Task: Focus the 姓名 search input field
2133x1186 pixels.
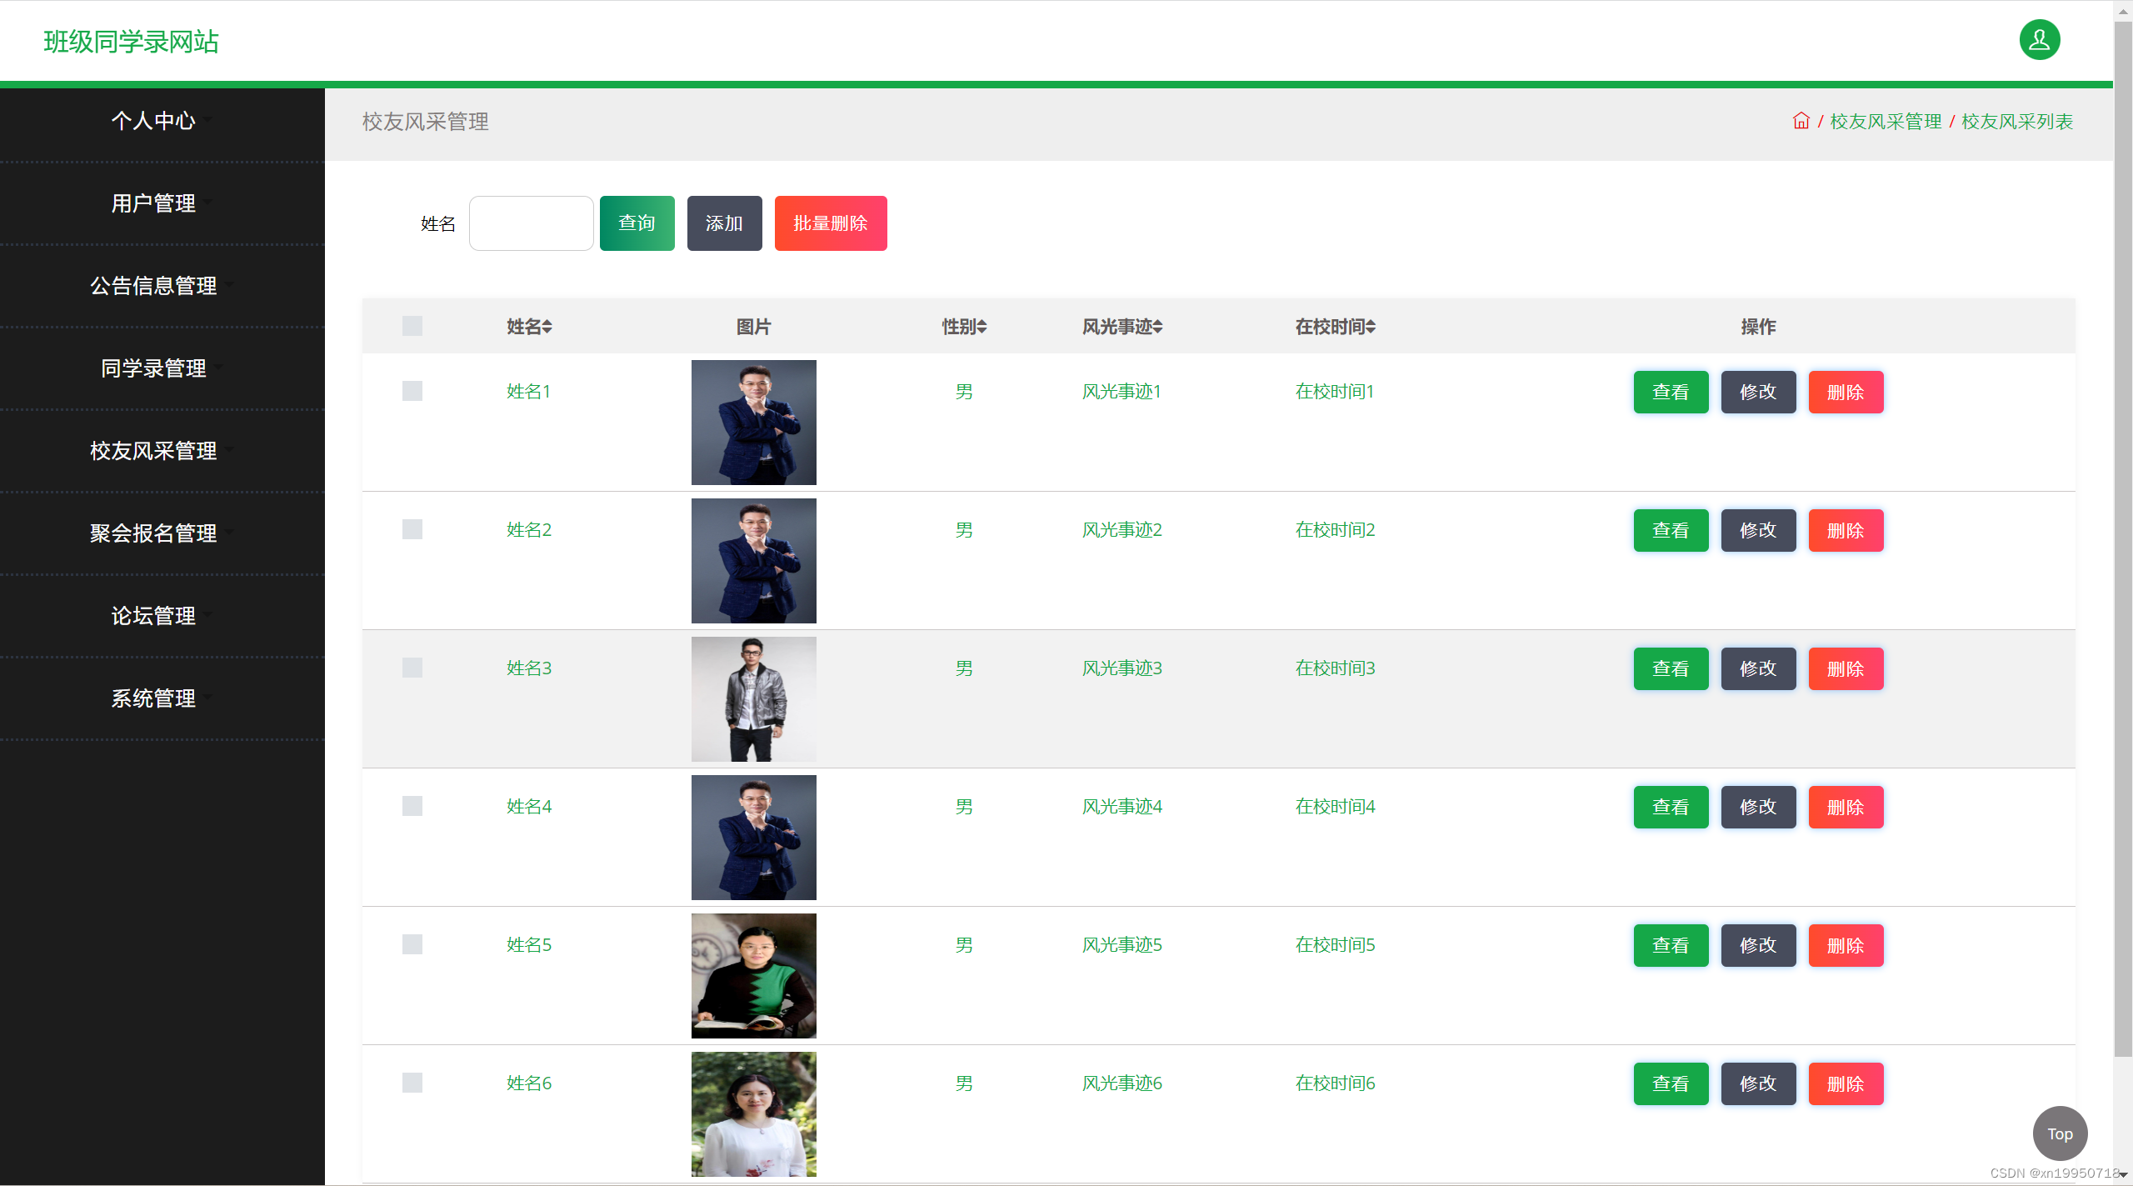Action: tap(531, 223)
